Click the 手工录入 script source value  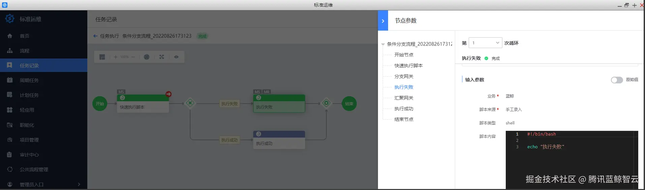click(x=514, y=110)
